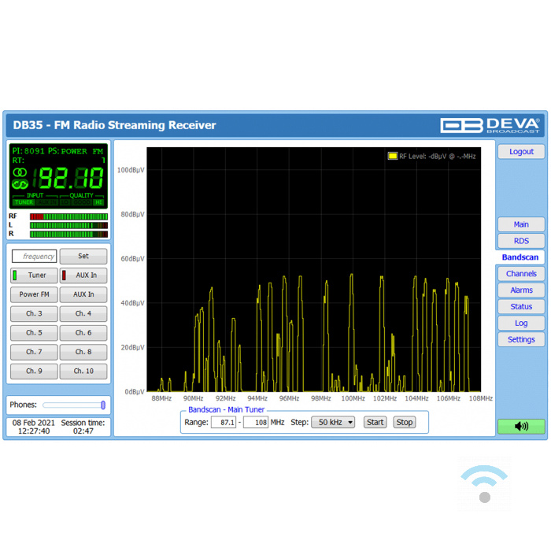551x551 pixels.
Task: Click the Set frequency button
Action: point(83,256)
